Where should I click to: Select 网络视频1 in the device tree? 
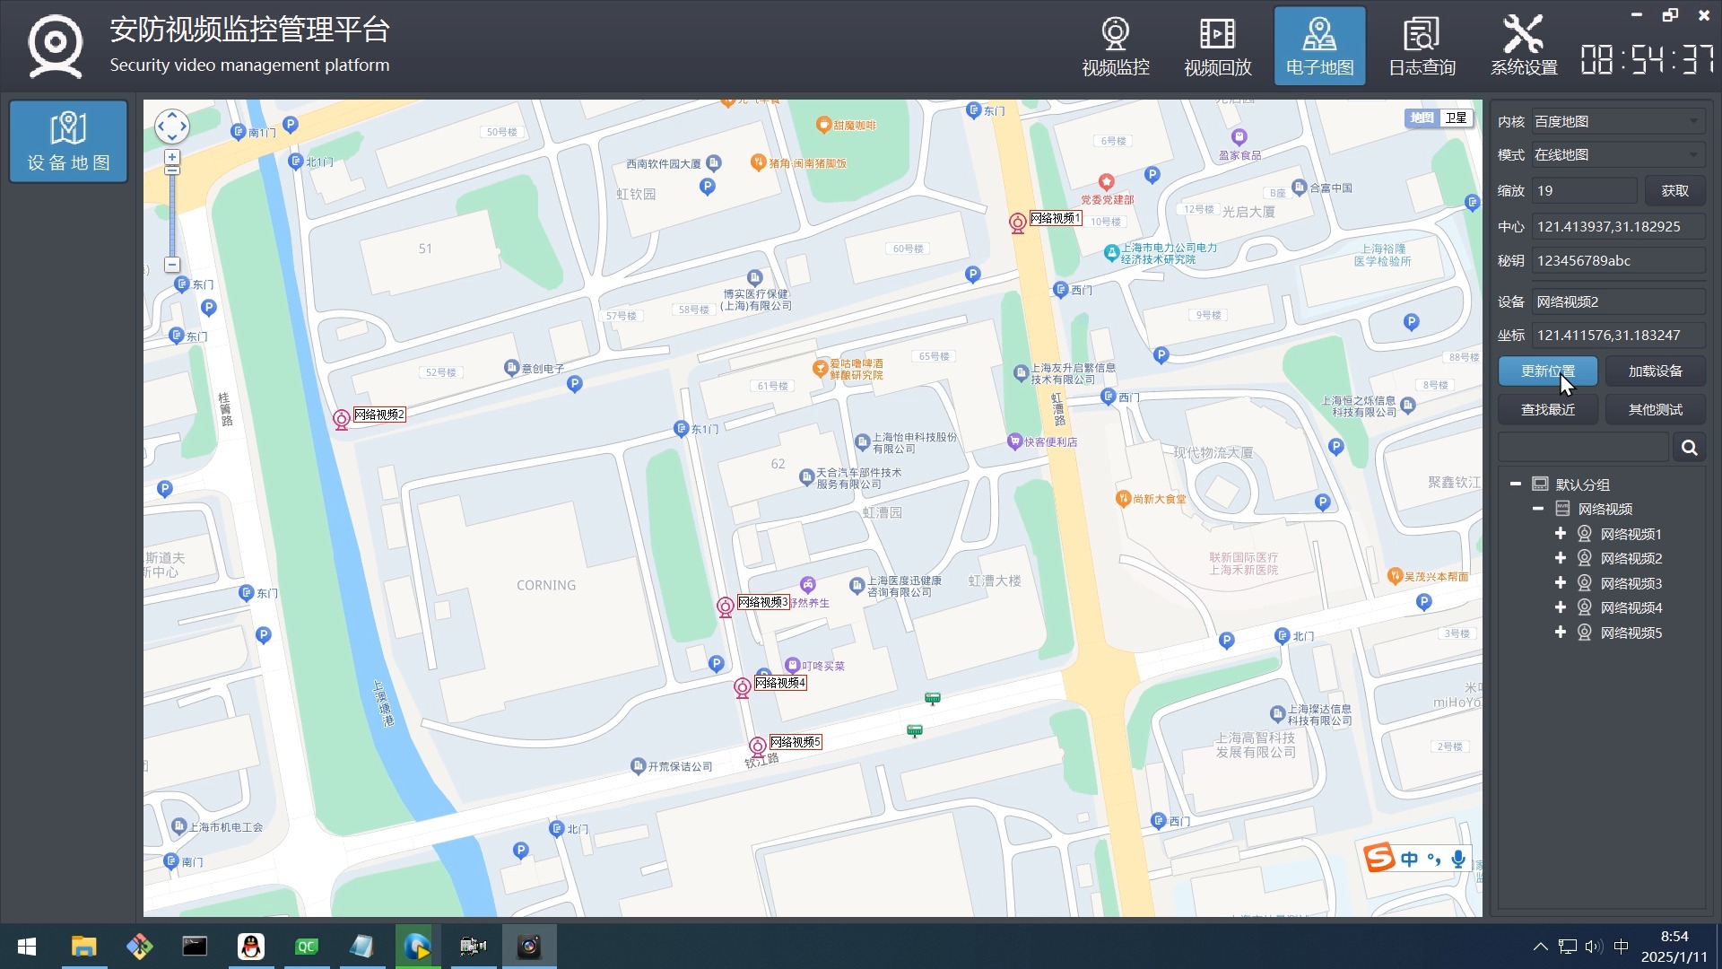[x=1631, y=534]
